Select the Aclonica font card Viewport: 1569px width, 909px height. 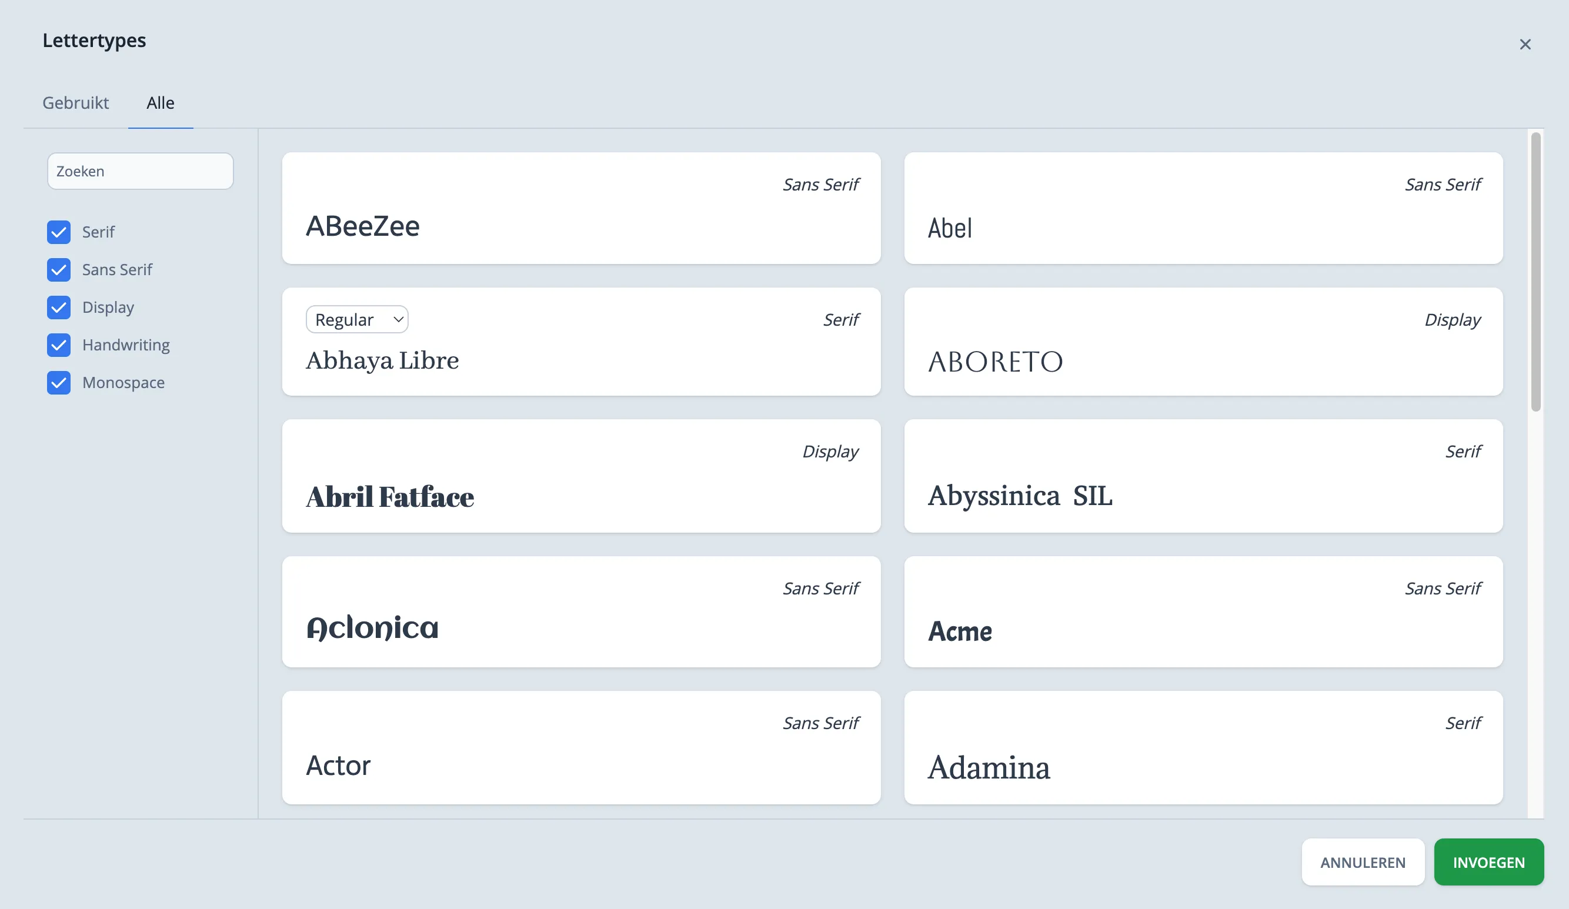pos(581,612)
